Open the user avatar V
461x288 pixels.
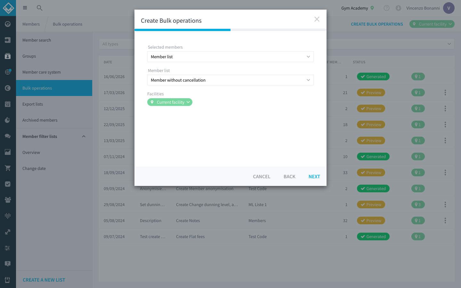[x=449, y=8]
